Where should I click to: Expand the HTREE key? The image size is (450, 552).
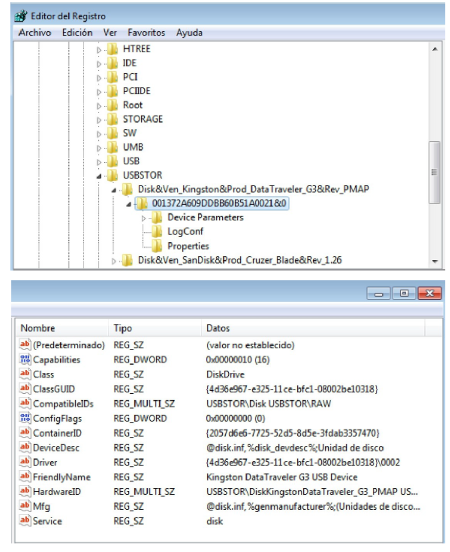tap(99, 50)
